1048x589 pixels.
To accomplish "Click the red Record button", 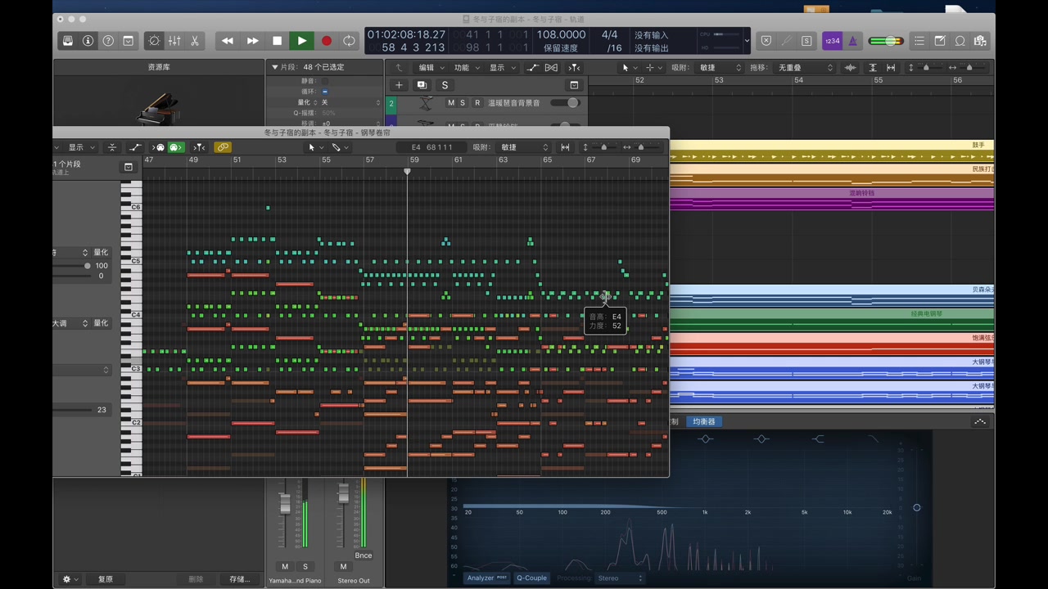I will click(326, 41).
